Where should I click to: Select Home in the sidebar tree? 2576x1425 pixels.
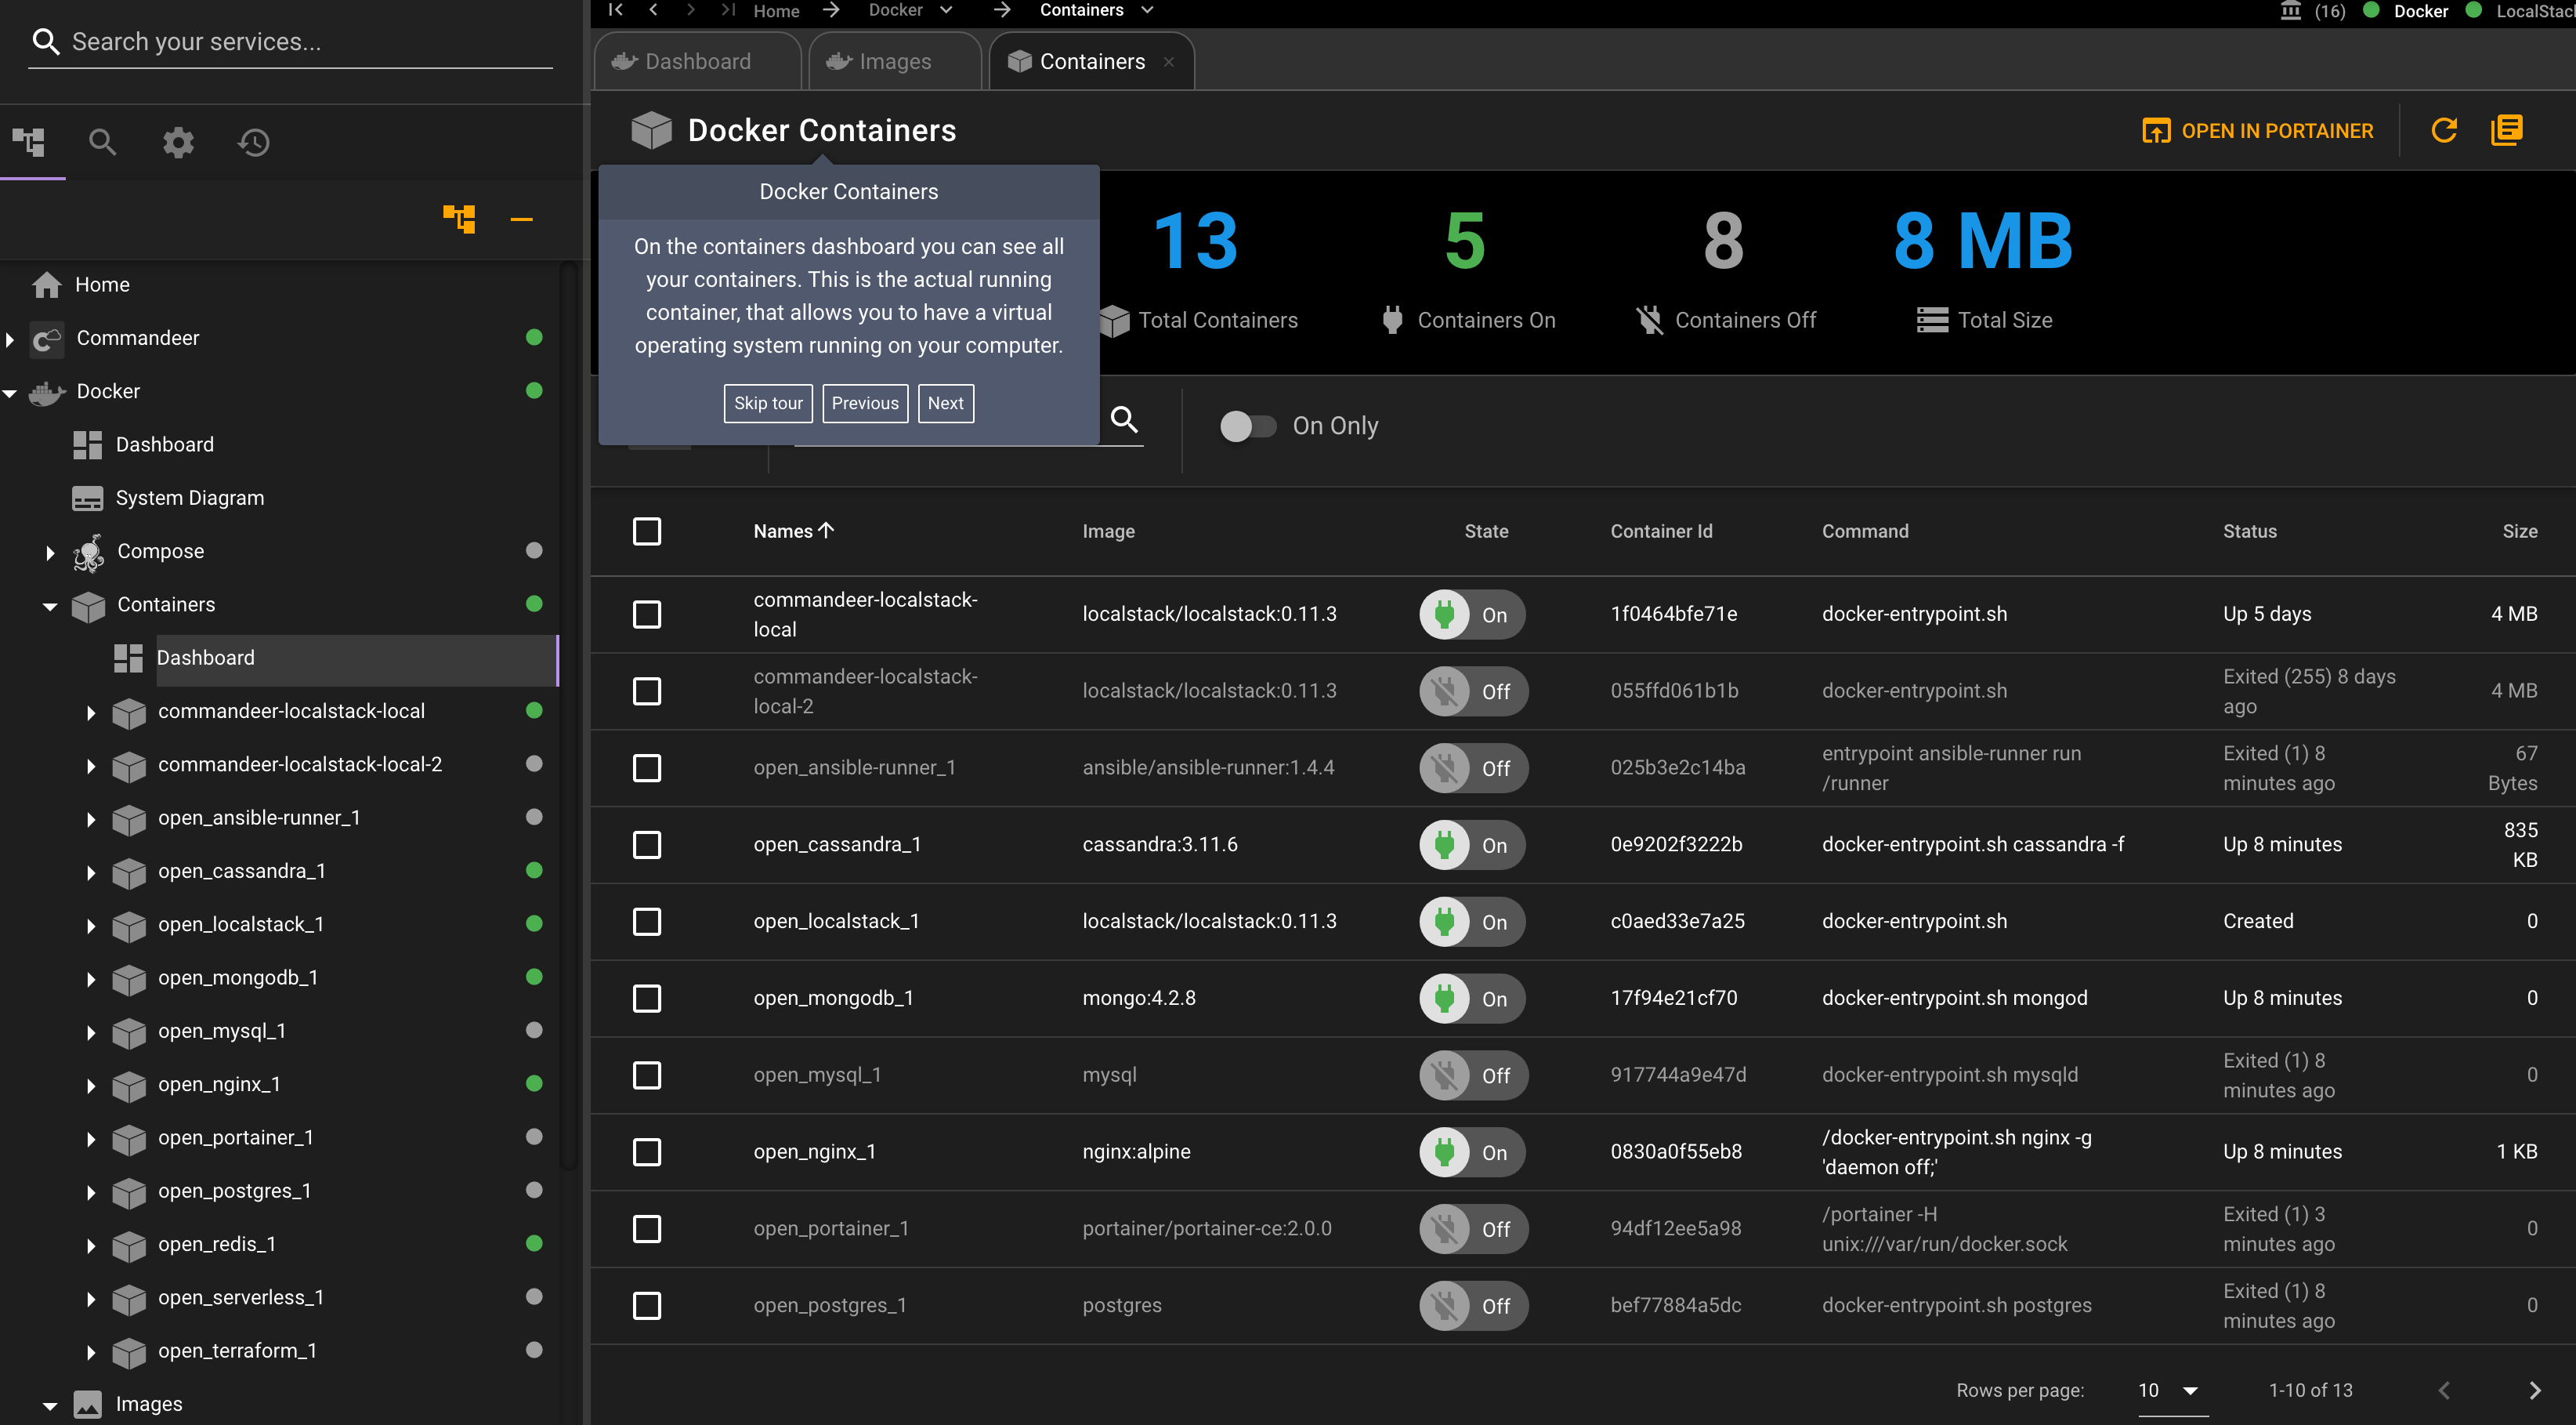[x=102, y=285]
